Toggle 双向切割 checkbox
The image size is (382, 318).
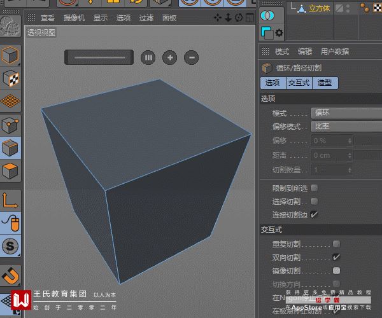tap(336, 257)
